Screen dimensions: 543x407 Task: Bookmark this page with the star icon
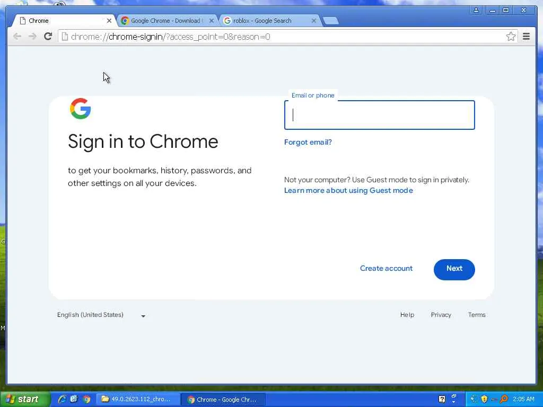(x=511, y=37)
